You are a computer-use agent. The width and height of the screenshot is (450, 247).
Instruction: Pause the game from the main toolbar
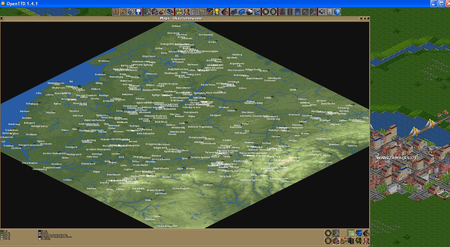tap(116, 12)
